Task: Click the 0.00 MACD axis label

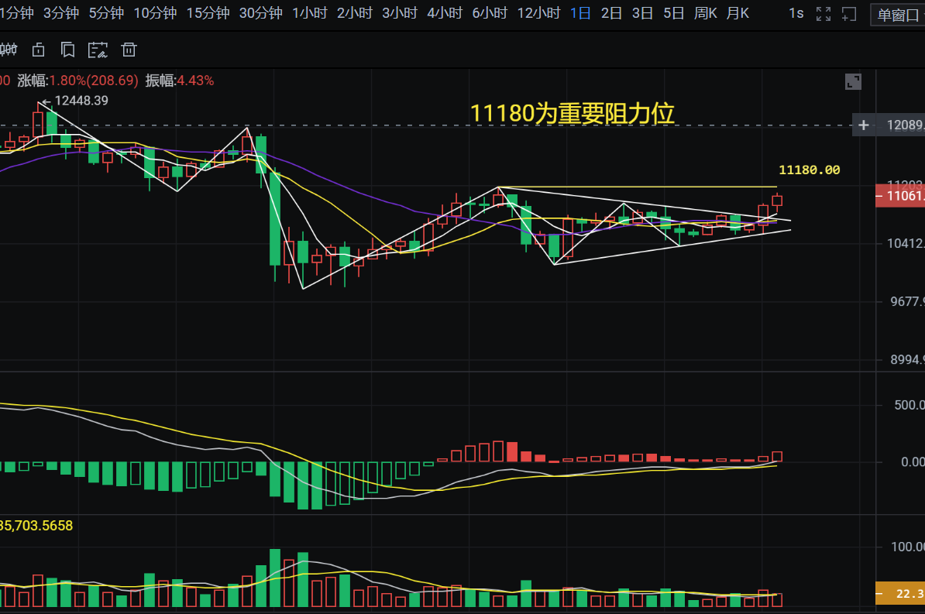Action: click(913, 461)
